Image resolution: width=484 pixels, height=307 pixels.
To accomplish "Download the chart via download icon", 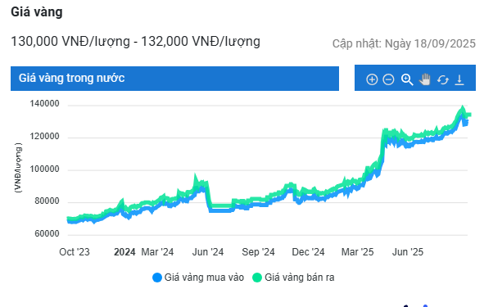I will pos(459,79).
